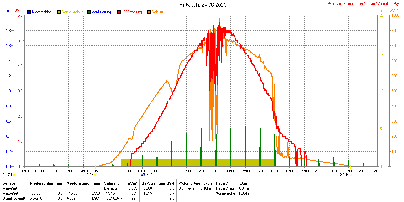The image size is (404, 202).
Task: Click the MaxWert row label
Action: point(10,193)
